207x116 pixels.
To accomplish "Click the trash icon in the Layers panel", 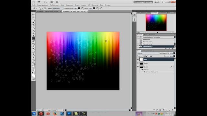I will tap(172, 110).
